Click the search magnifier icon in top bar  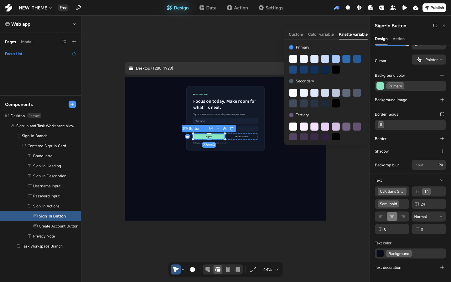(x=348, y=8)
